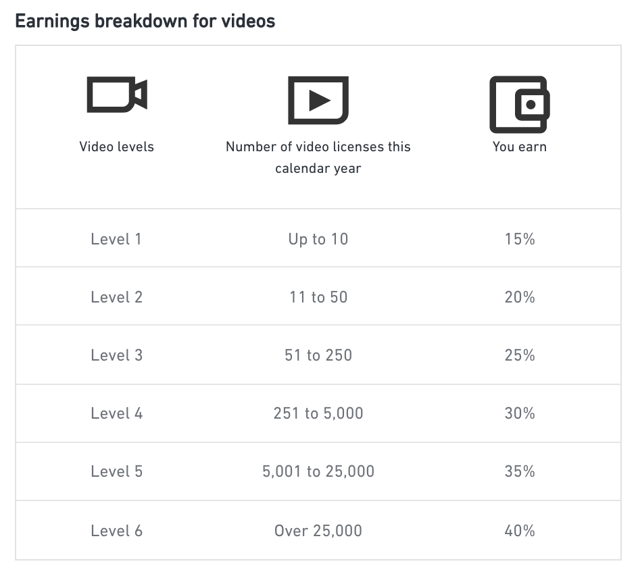
Task: Select the "Video levels" column header
Action: pos(117,147)
